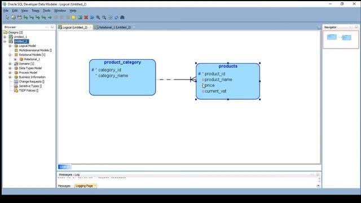Open the View menu

coord(24,11)
